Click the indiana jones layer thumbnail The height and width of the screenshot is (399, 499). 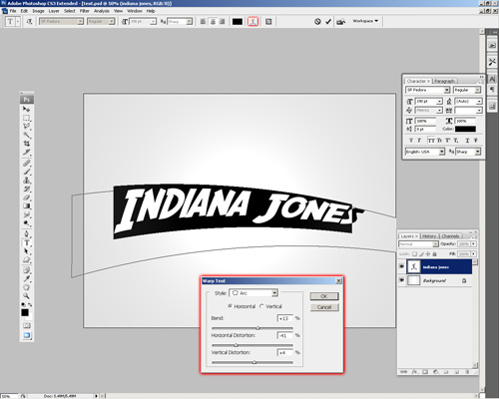414,266
